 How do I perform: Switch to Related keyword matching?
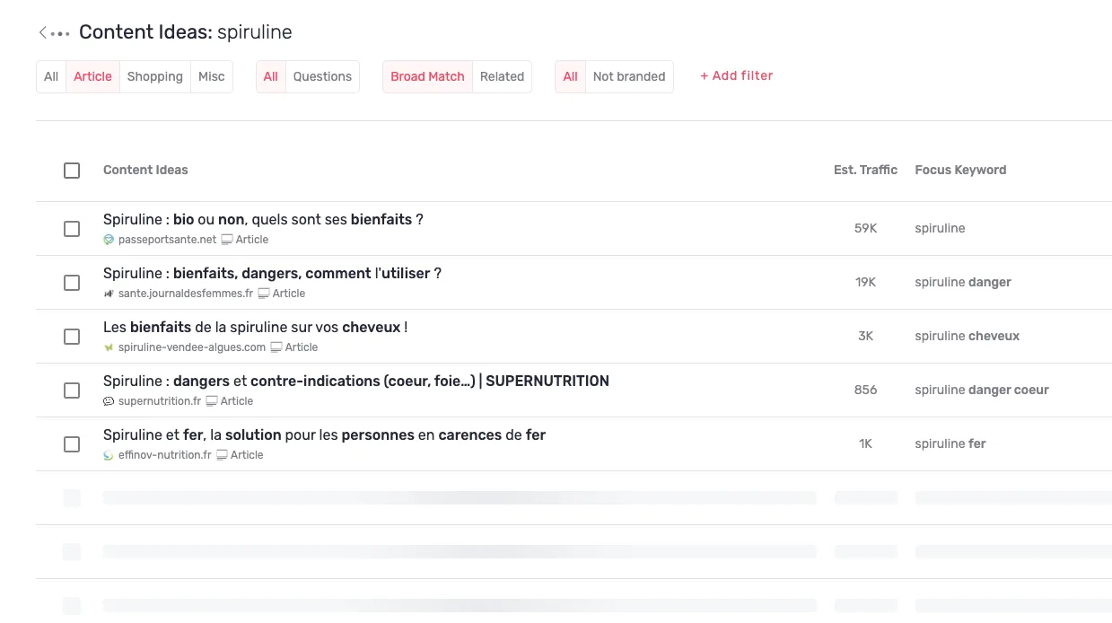(x=502, y=76)
